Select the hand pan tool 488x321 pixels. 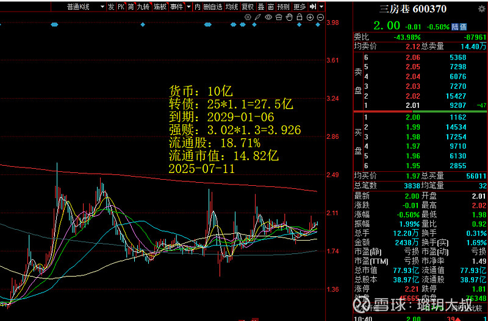coord(289,18)
